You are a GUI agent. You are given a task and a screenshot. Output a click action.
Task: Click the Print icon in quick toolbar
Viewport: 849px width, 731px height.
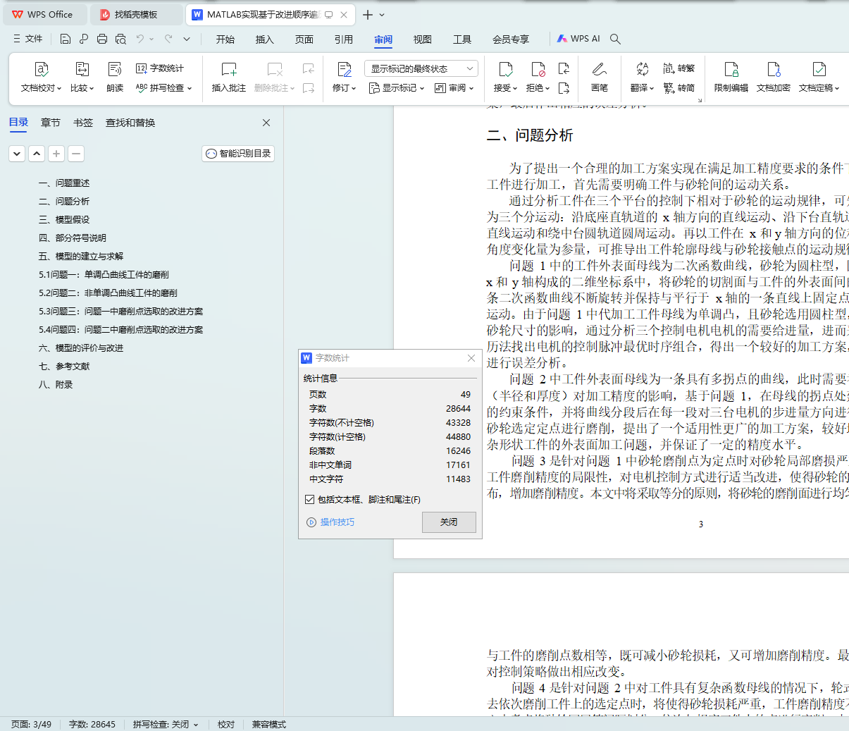click(102, 39)
